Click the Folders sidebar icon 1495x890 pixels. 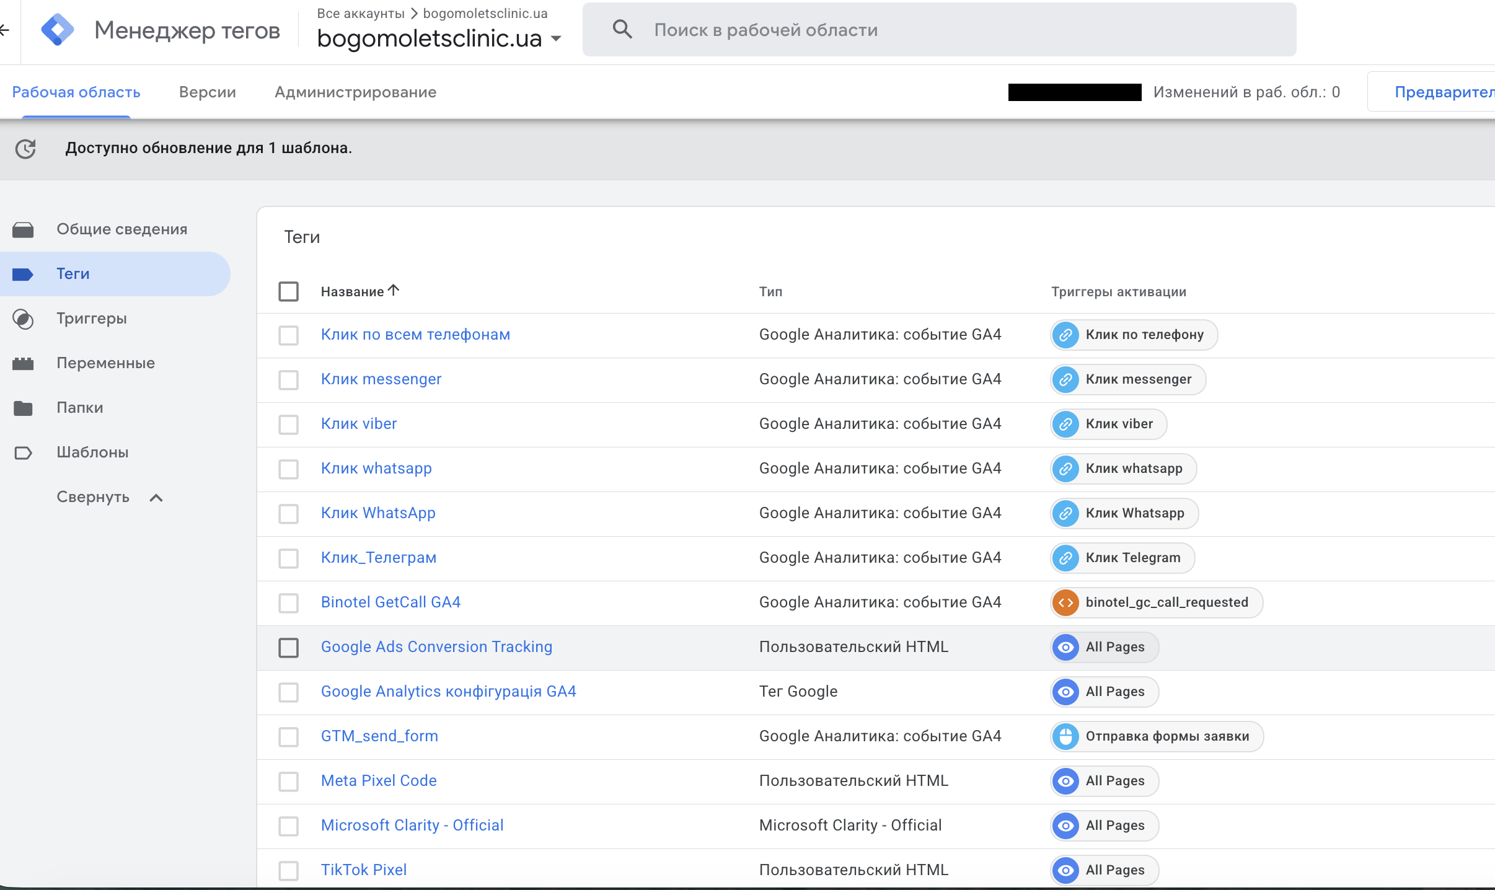point(23,408)
